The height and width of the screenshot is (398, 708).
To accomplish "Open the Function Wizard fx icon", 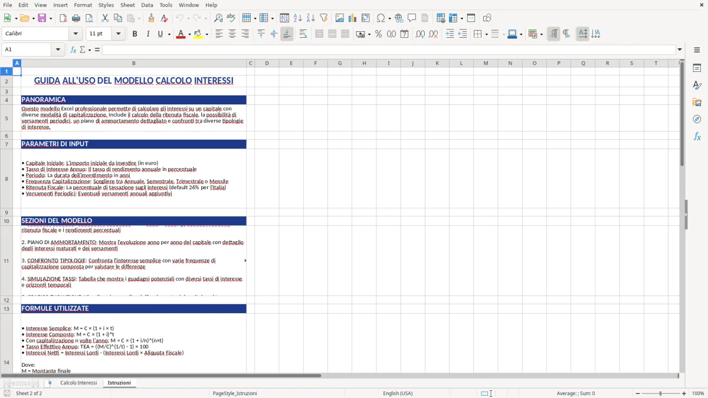I will pyautogui.click(x=73, y=50).
